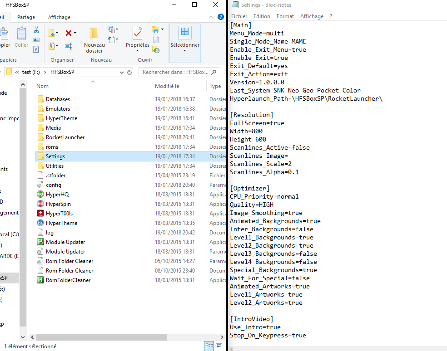Open the Partage ribbon tab
447x351 pixels.
[x=26, y=17]
